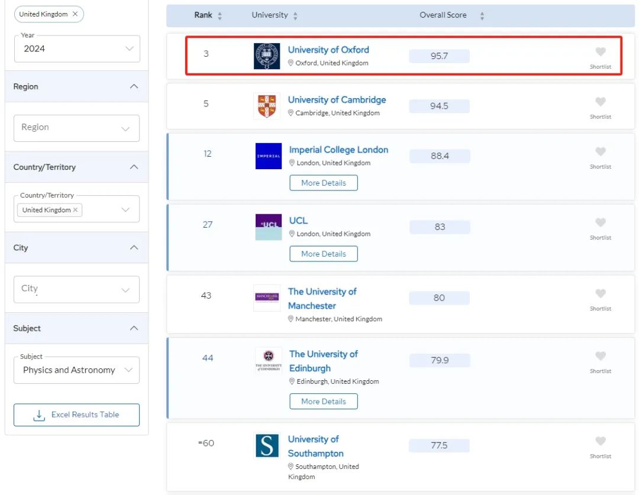Shortlist University of Oxford with heart icon
639x495 pixels.
(601, 51)
